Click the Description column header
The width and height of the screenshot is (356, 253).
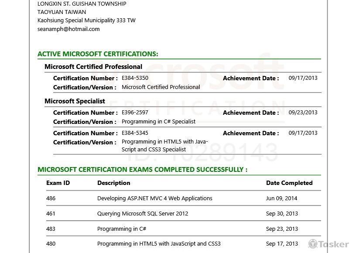coord(113,183)
